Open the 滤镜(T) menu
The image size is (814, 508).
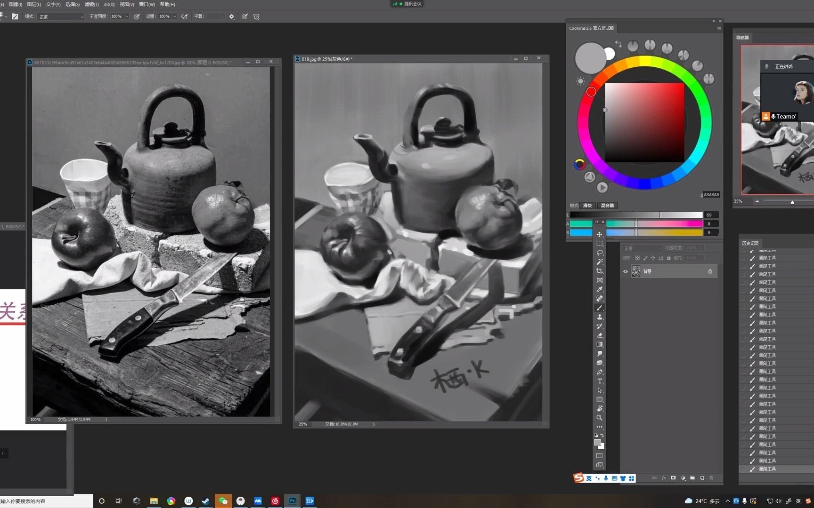(x=92, y=4)
